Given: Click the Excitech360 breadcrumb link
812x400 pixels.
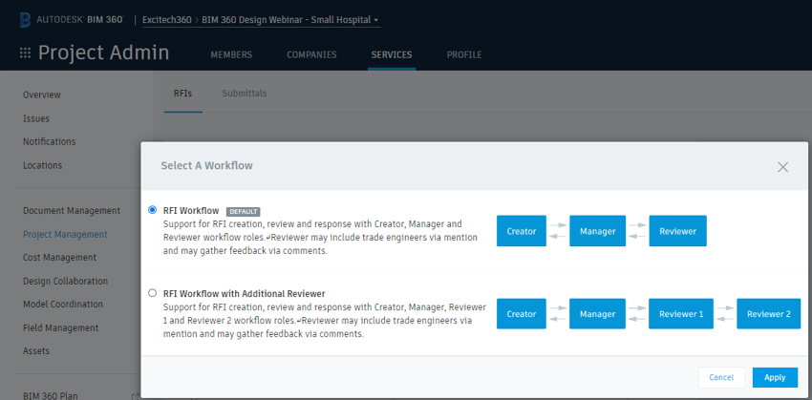Looking at the screenshot, I should [167, 20].
